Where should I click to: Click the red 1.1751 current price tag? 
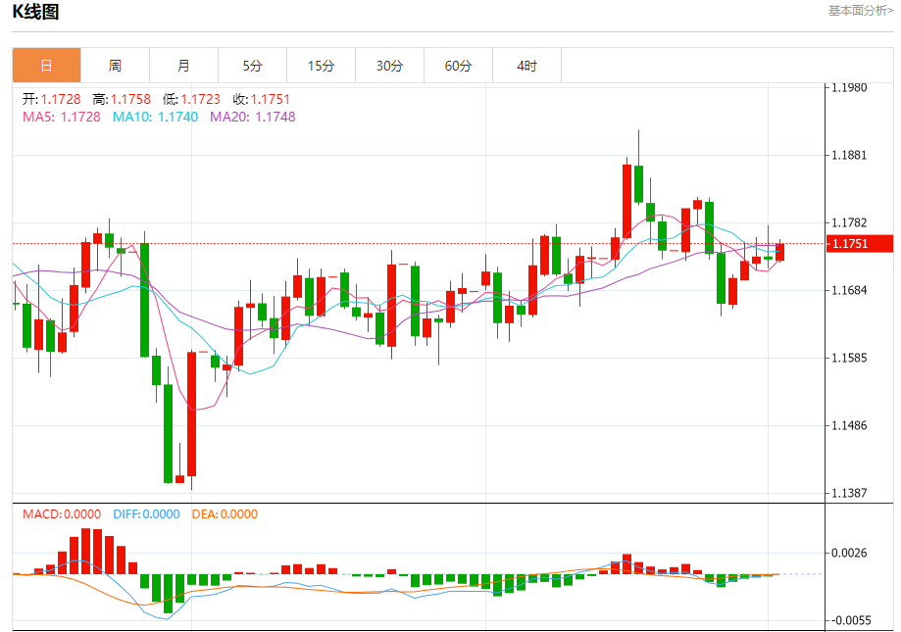(x=860, y=243)
